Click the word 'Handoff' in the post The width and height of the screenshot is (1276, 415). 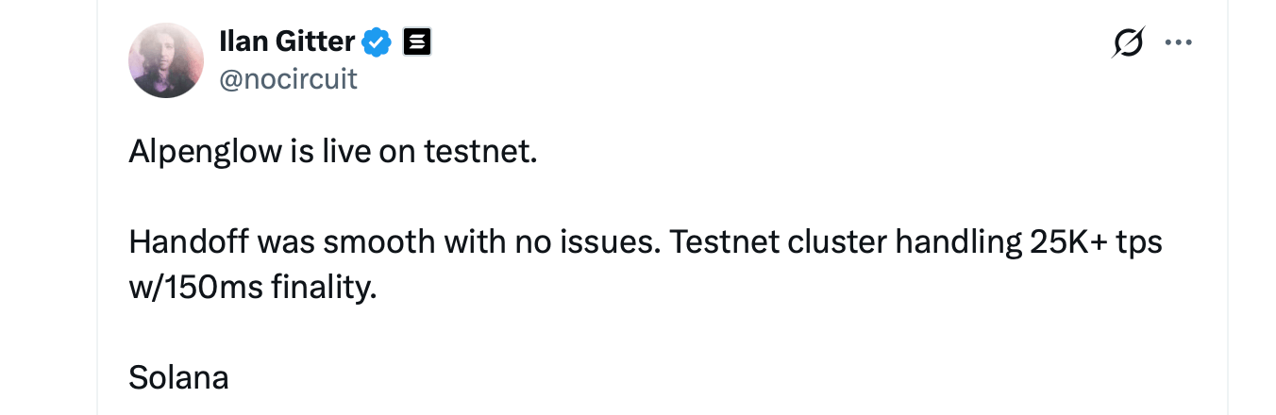[187, 243]
